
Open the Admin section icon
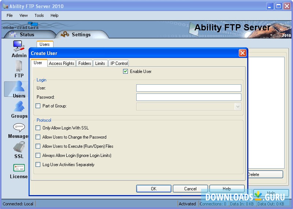click(19, 46)
